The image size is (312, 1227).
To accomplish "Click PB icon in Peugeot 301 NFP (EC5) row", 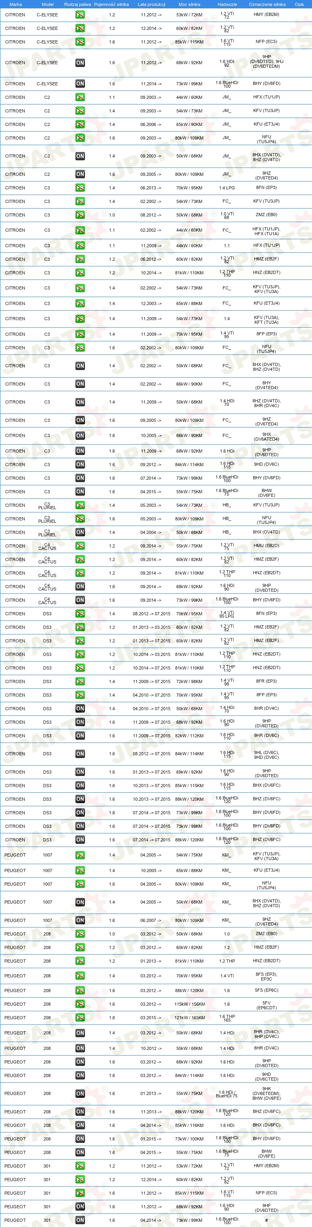I will coord(80,1193).
